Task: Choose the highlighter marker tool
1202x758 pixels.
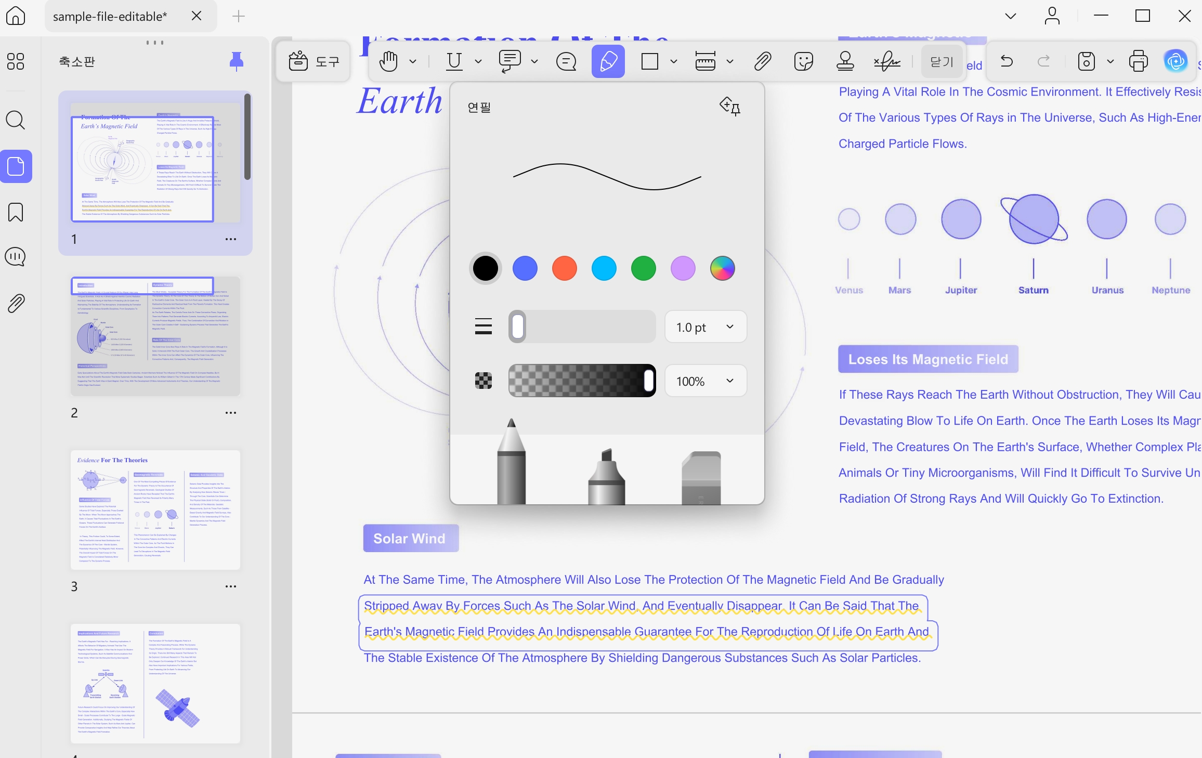Action: pos(606,476)
